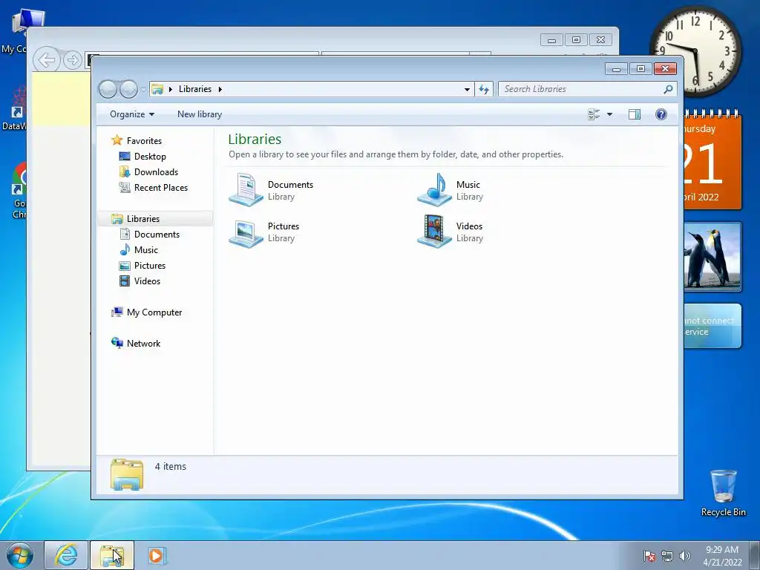This screenshot has width=760, height=570.
Task: Select Recent Places in Favorites
Action: point(160,188)
